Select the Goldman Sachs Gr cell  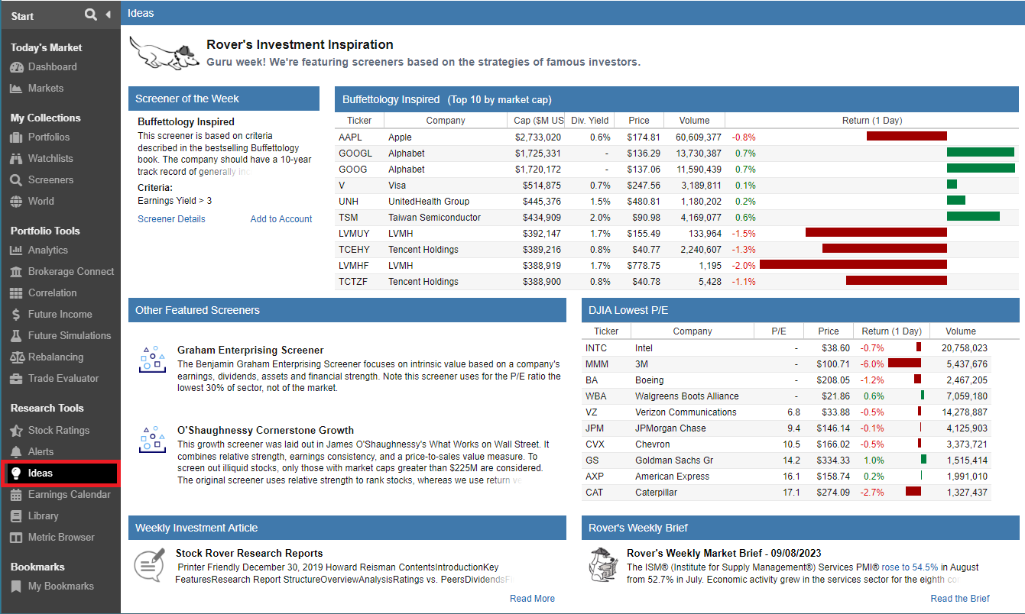692,460
